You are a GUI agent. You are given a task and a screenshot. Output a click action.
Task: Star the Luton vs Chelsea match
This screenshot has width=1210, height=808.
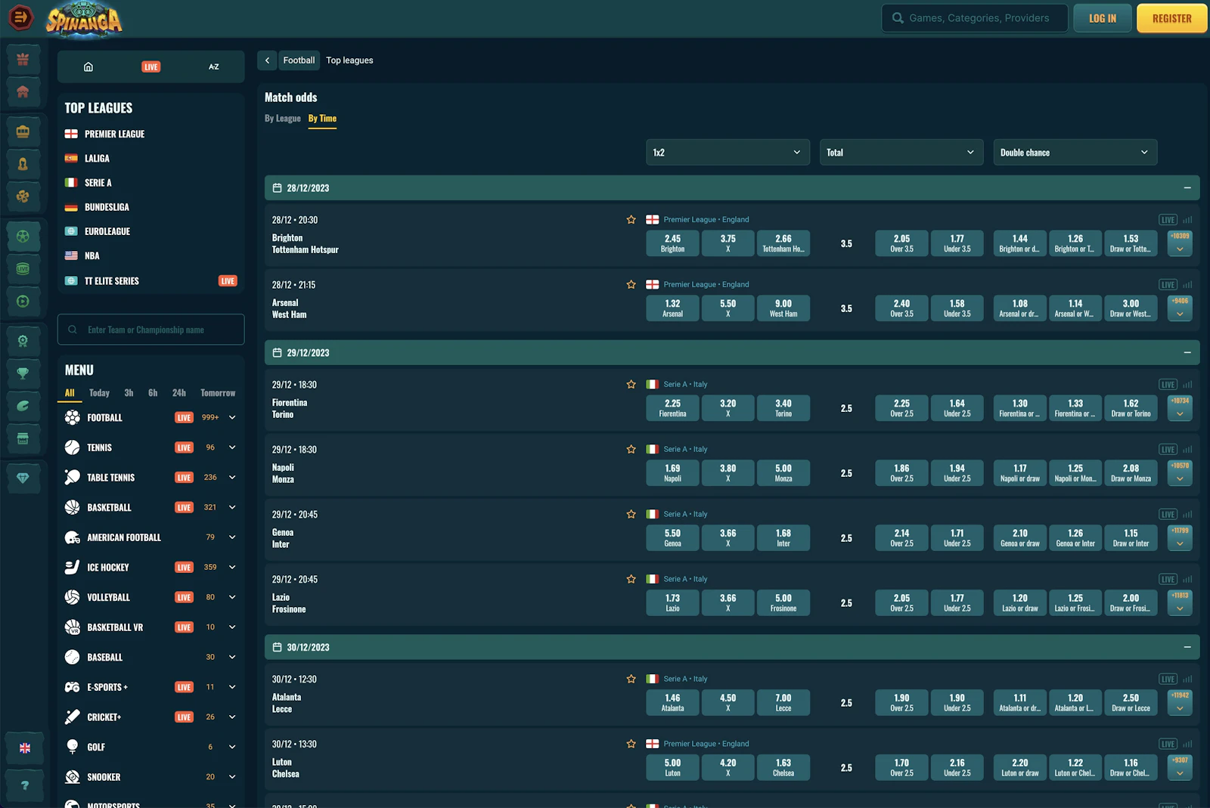point(631,745)
